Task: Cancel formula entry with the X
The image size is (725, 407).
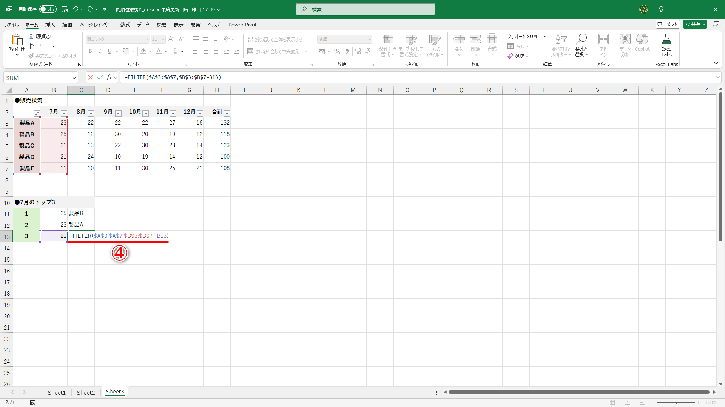Action: click(90, 77)
